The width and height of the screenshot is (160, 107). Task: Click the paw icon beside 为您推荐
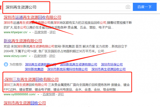[6, 64]
